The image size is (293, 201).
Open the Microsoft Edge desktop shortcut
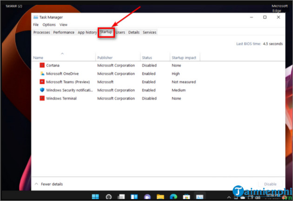click(279, 8)
